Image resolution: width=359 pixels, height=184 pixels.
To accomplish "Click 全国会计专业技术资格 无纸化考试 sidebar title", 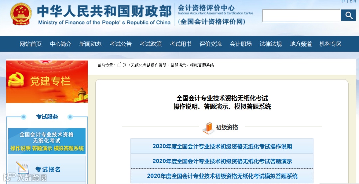I will click(47, 137).
